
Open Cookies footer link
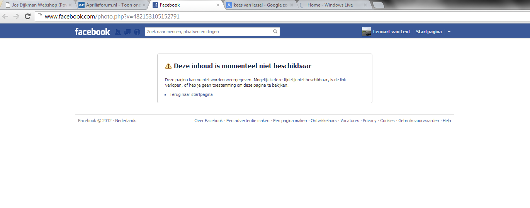coord(387,121)
